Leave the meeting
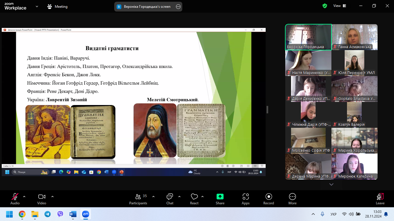This screenshot has height=221, width=394. (x=380, y=199)
